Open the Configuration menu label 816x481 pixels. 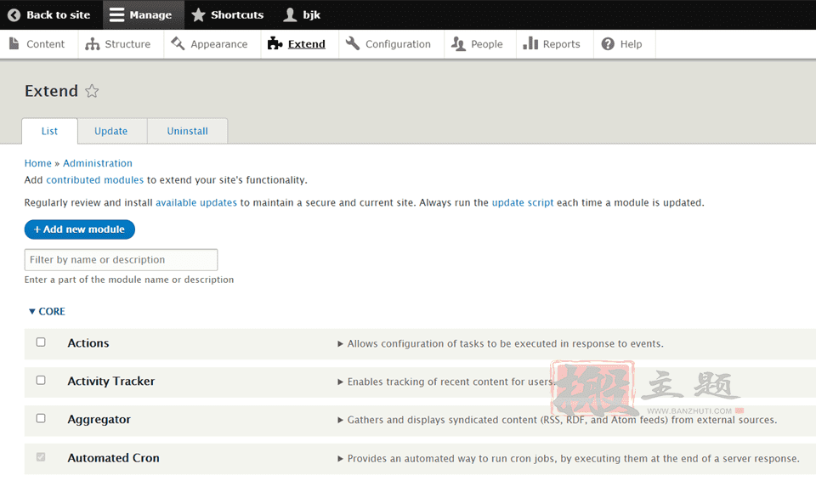tap(398, 44)
